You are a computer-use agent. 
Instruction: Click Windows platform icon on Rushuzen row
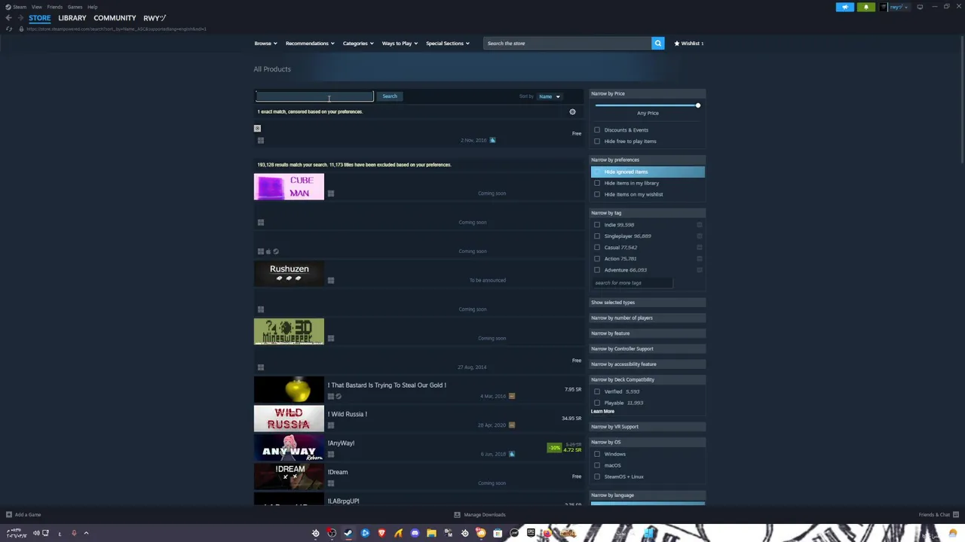330,281
